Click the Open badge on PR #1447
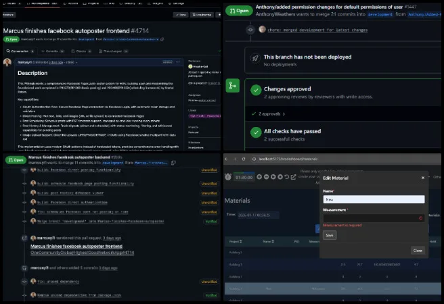The image size is (444, 304). point(240,11)
